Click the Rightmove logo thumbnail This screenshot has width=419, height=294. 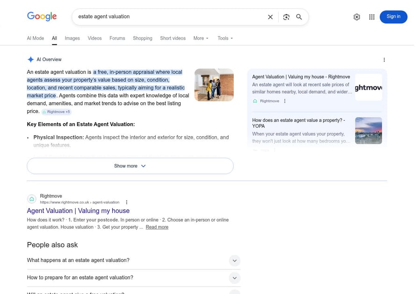coord(368,87)
